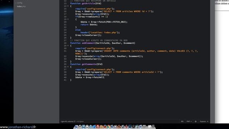Collapse the getArticle function body at line 14
Image resolution: width=229 pixels, height=129 pixels.
[x=68, y=6]
